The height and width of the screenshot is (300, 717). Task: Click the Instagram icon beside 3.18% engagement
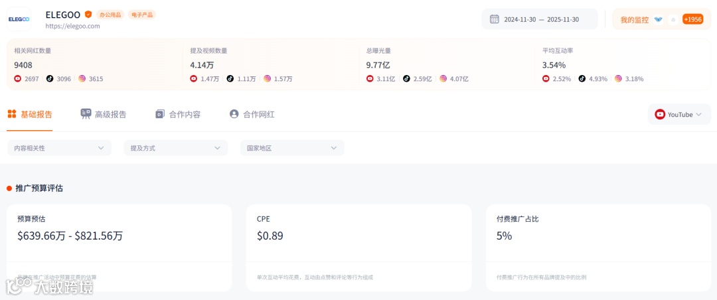[618, 79]
